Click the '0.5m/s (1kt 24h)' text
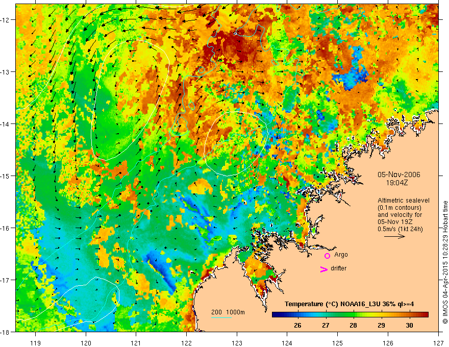Screen dimensions: 449x347 pyautogui.click(x=401, y=229)
